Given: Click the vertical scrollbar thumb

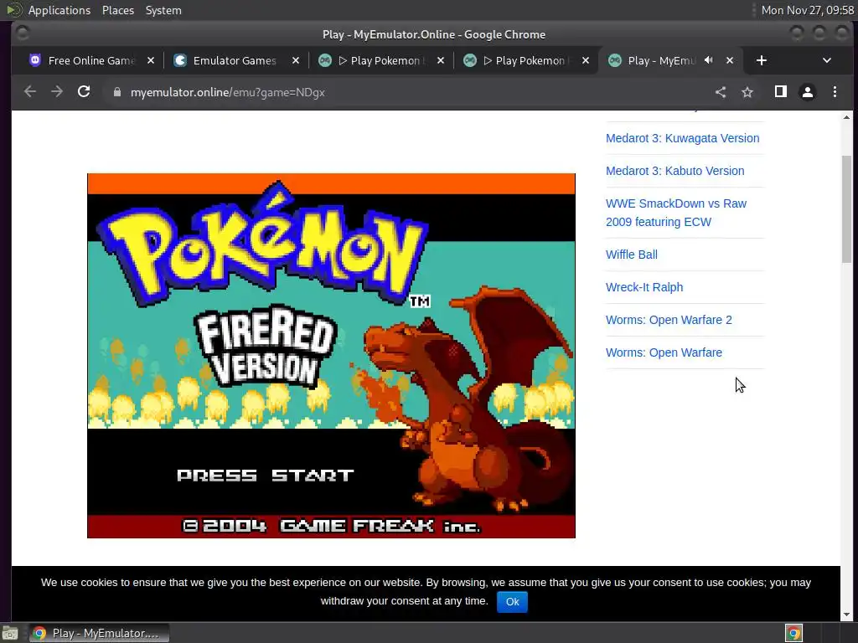Looking at the screenshot, I should point(846,208).
